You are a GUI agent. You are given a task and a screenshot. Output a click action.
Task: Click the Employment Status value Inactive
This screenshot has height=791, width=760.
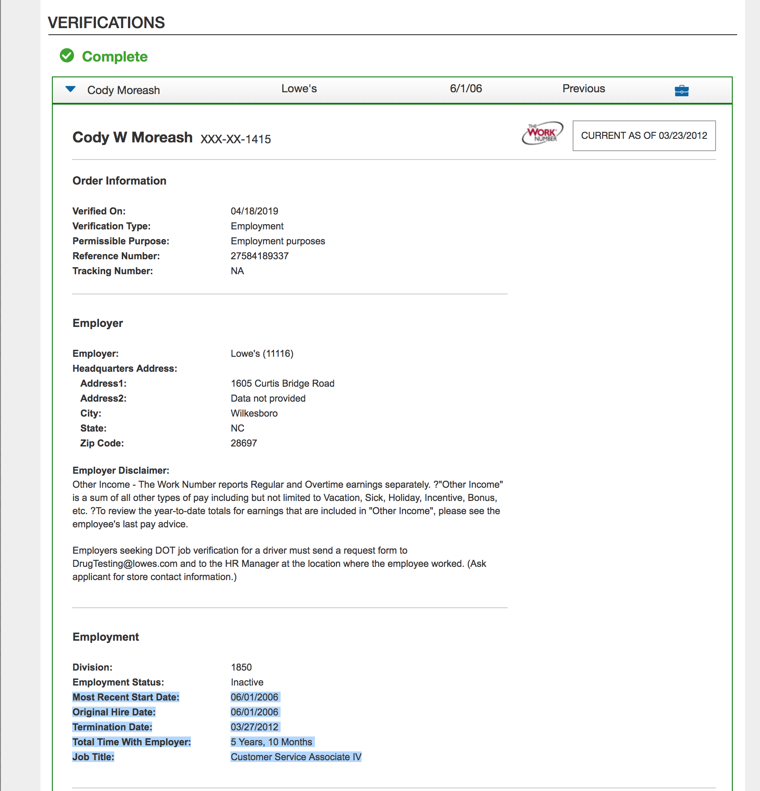pos(247,682)
